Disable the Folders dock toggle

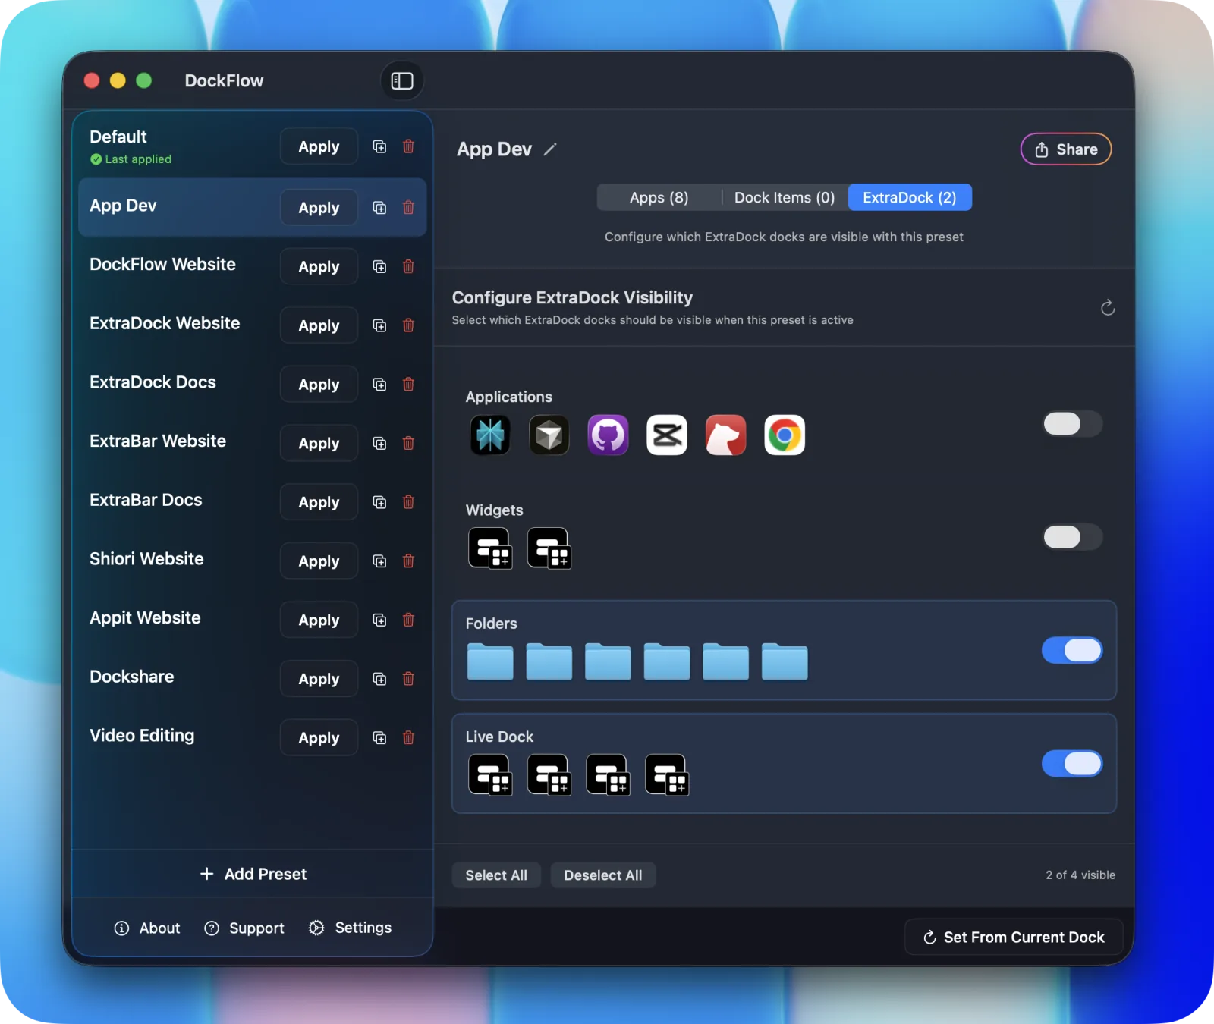pos(1072,650)
